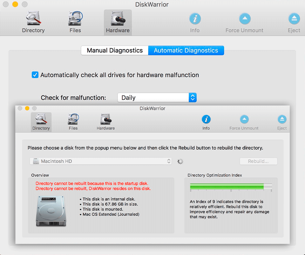The height and width of the screenshot is (255, 305).
Task: Switch to Automatic Diagnostics tab
Action: point(186,50)
